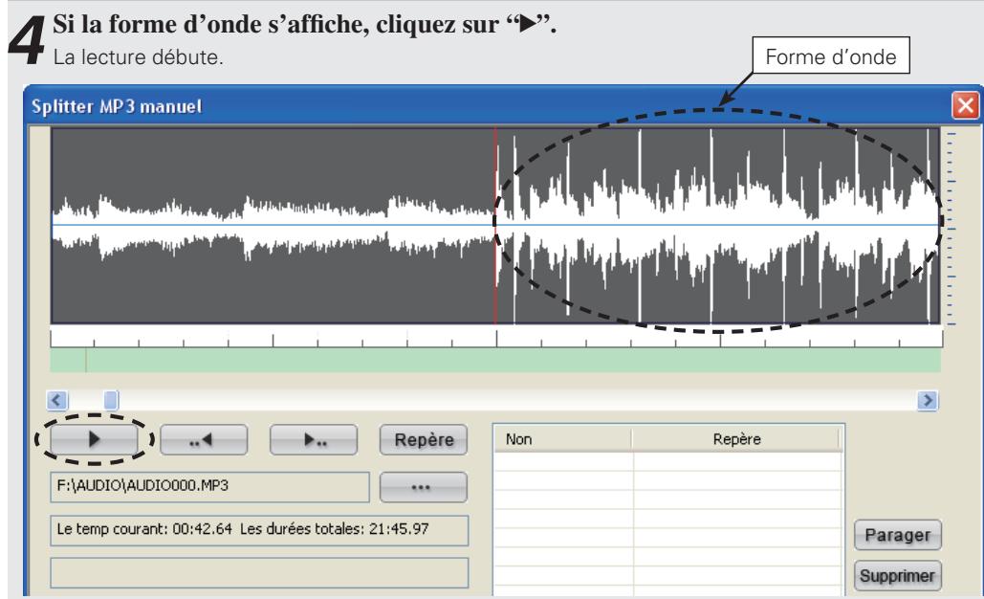Click the F:\AUDIO\AUDIO000.MP3 path field
The image size is (984, 599).
(209, 487)
